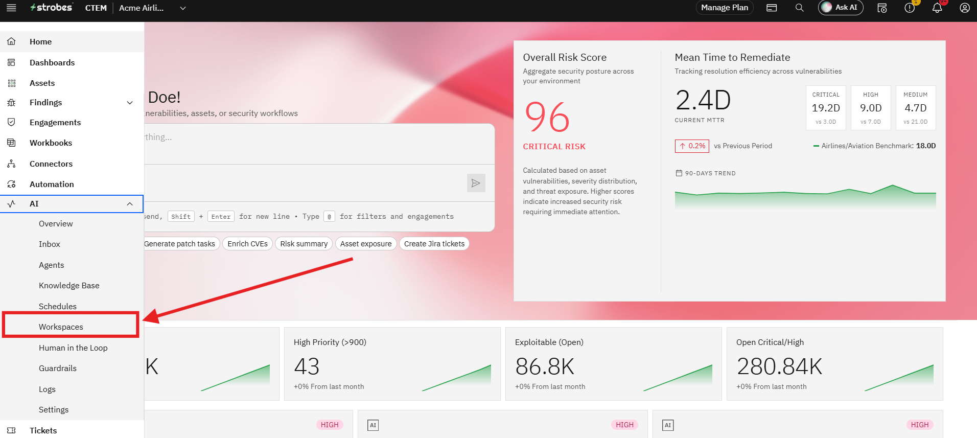This screenshot has height=438, width=977.
Task: Open Schedules under AI
Action: click(x=72, y=306)
